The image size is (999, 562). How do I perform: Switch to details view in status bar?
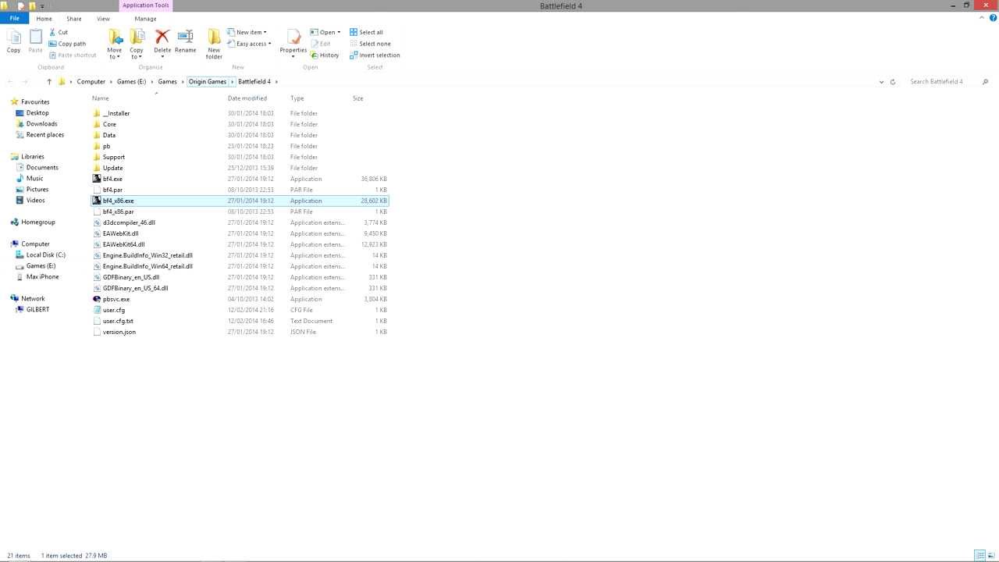tap(979, 555)
